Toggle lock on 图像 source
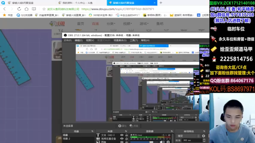Viewport: 255px width, 143px height. [x=126, y=142]
